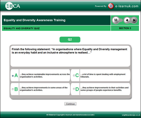Click the e-learnuk red e logo

coord(111,6)
